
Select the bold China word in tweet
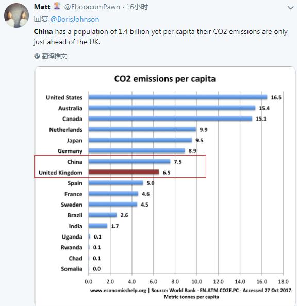43,31
